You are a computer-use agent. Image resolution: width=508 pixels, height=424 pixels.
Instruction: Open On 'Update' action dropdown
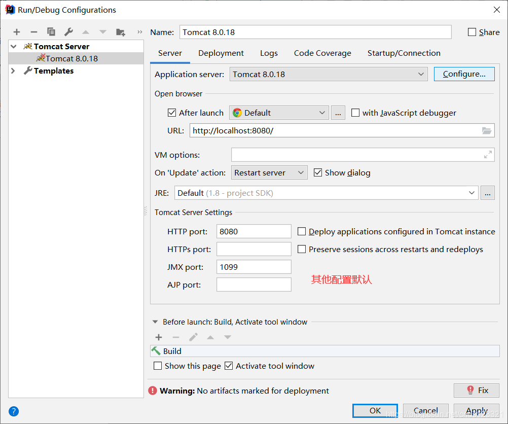(269, 173)
